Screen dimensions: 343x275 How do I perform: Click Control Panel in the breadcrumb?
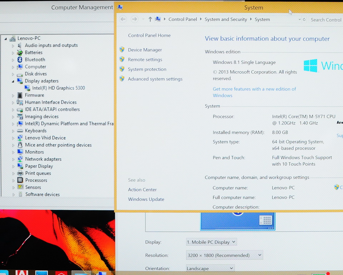(x=183, y=19)
